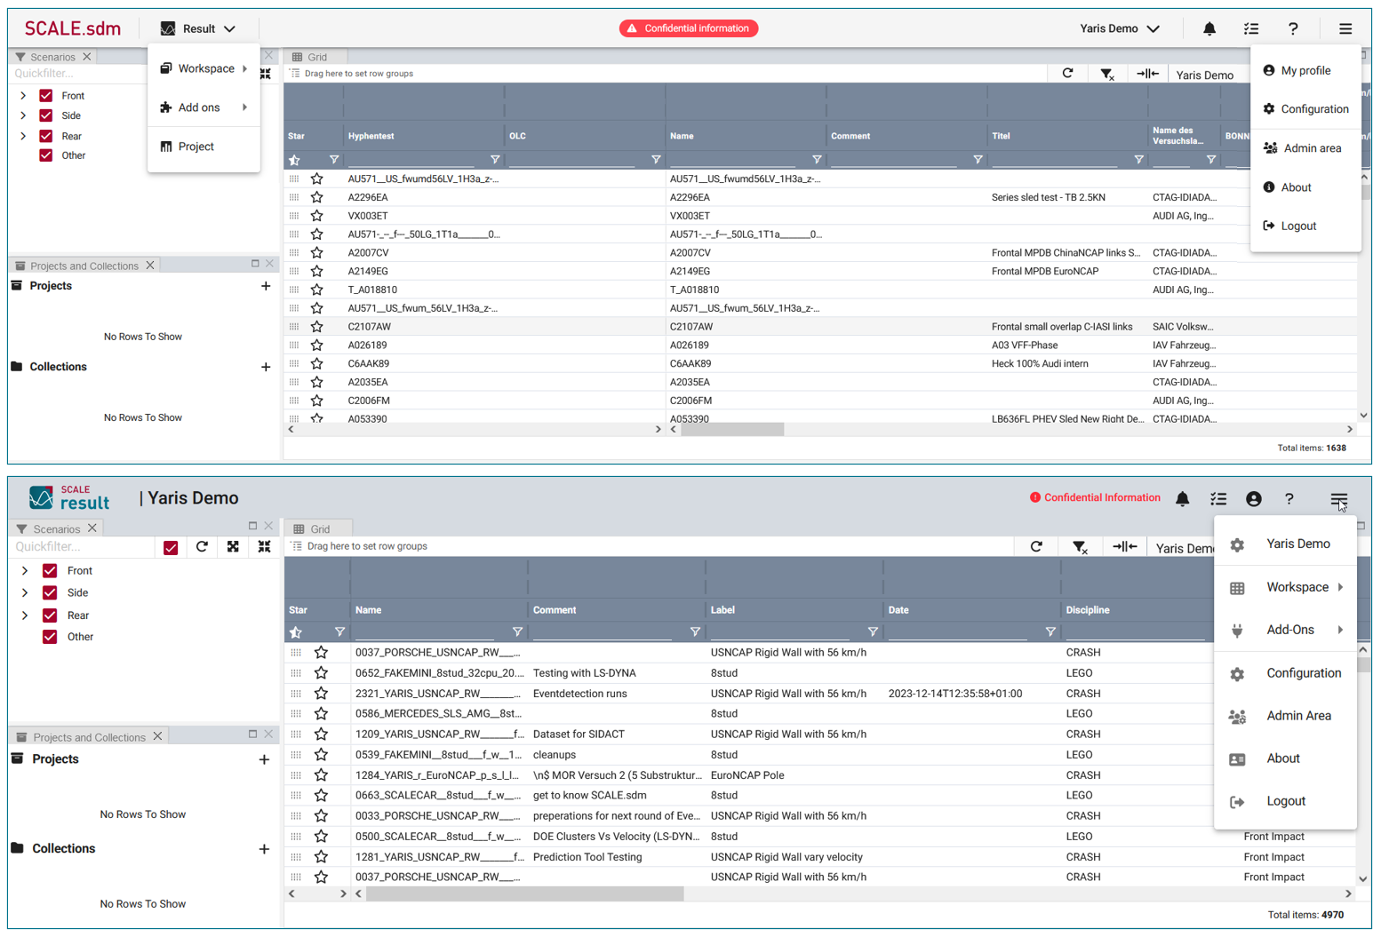Viewport: 1381px width, 937px height.
Task: Click Confidential Information label in SCALE result
Action: click(1095, 497)
